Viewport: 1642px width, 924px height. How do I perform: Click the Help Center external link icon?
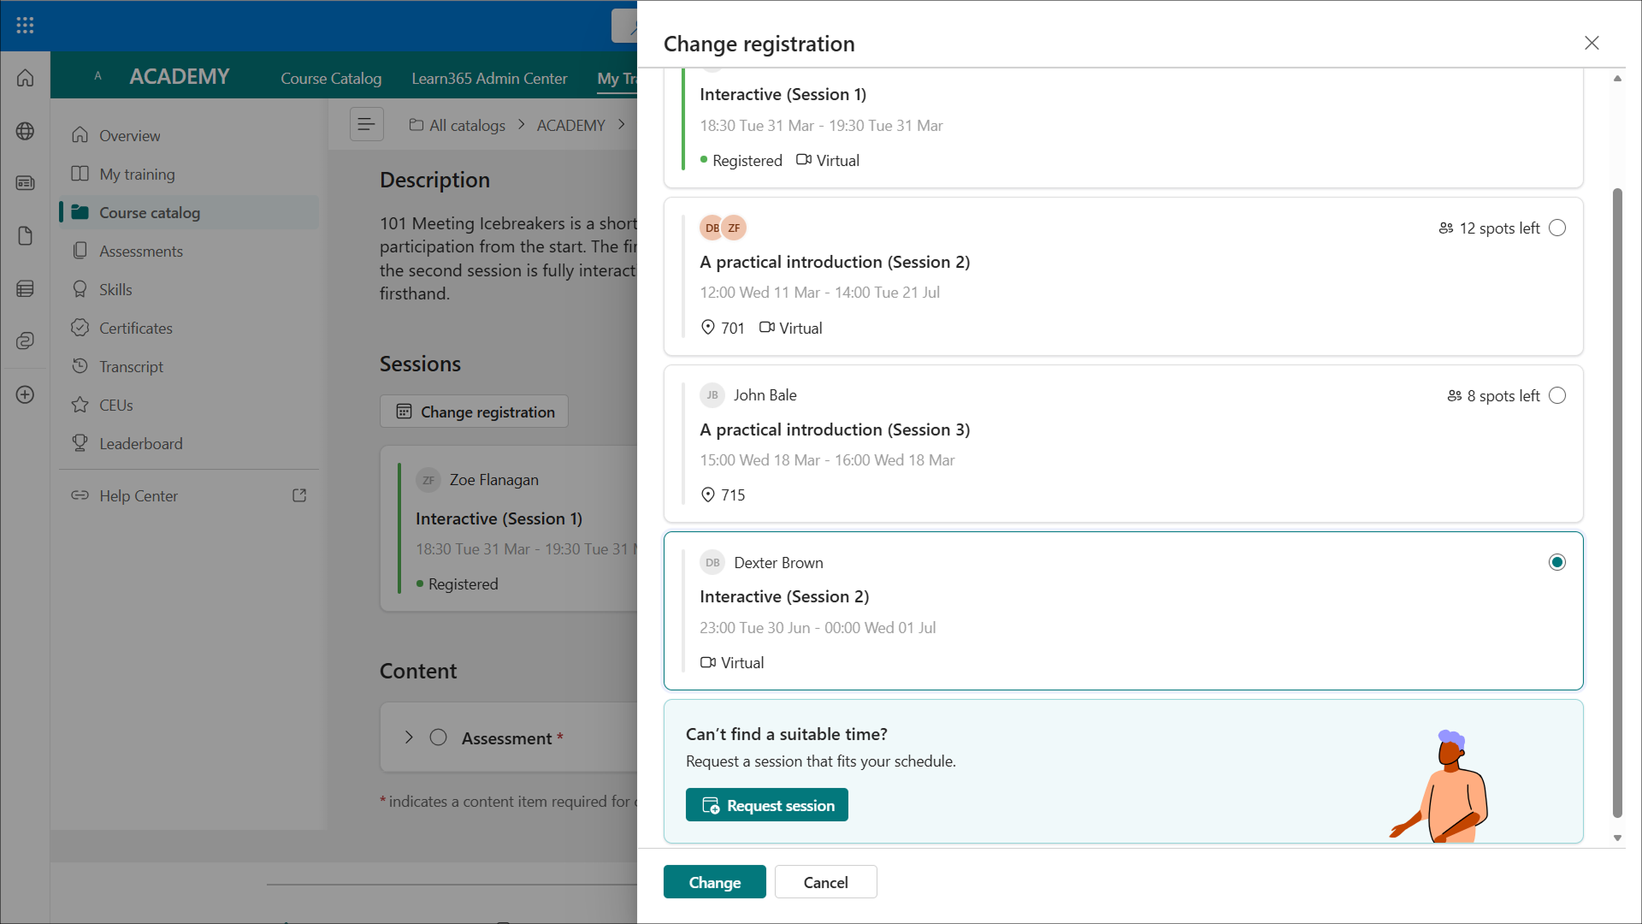point(299,495)
